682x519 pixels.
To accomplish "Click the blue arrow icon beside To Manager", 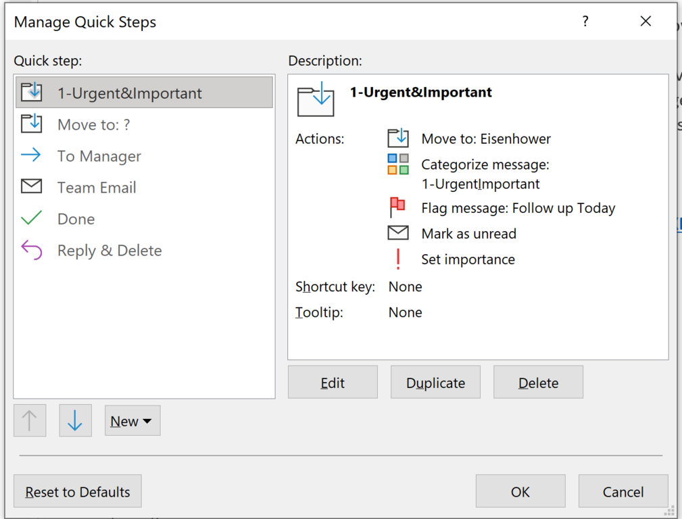I will pyautogui.click(x=31, y=155).
